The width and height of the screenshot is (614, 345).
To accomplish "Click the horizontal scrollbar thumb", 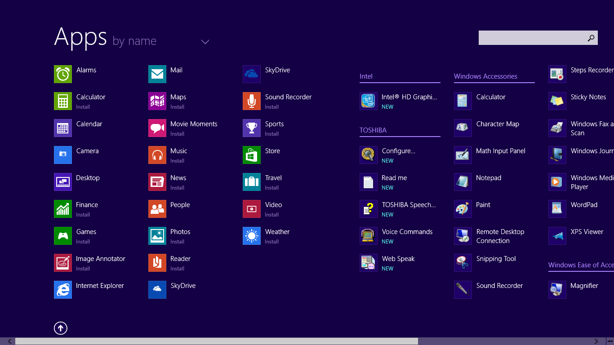I will [217, 341].
